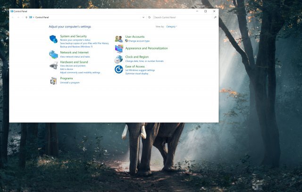The width and height of the screenshot is (302, 192).
Task: Click in the Search Control Panel field
Action: [x=184, y=17]
